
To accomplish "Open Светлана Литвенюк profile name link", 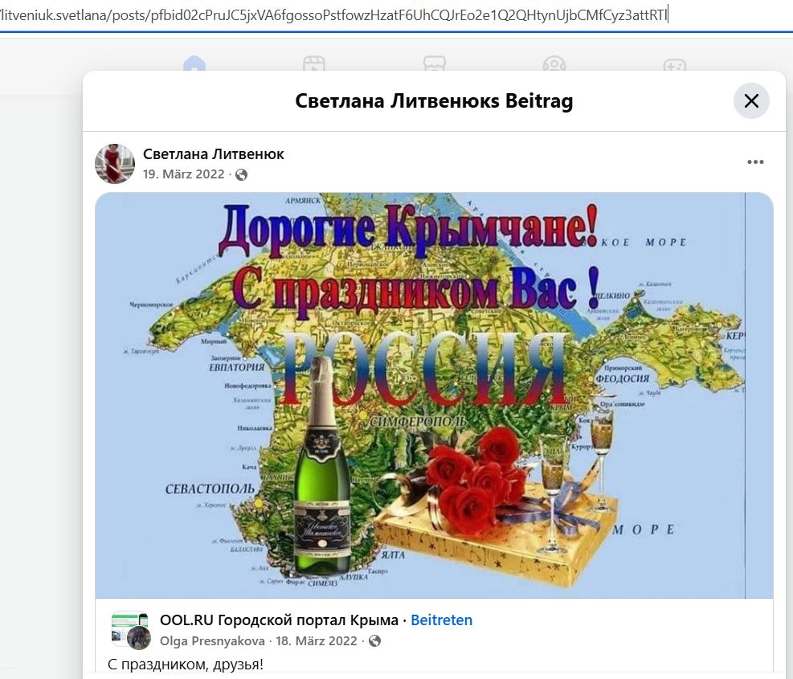I will (x=214, y=153).
